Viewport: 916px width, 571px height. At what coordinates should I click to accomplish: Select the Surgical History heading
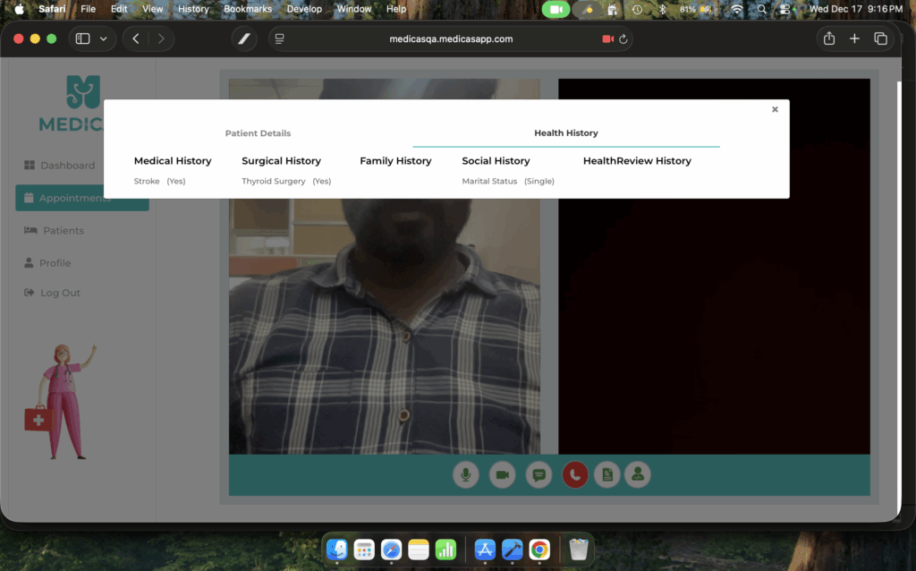click(x=281, y=161)
